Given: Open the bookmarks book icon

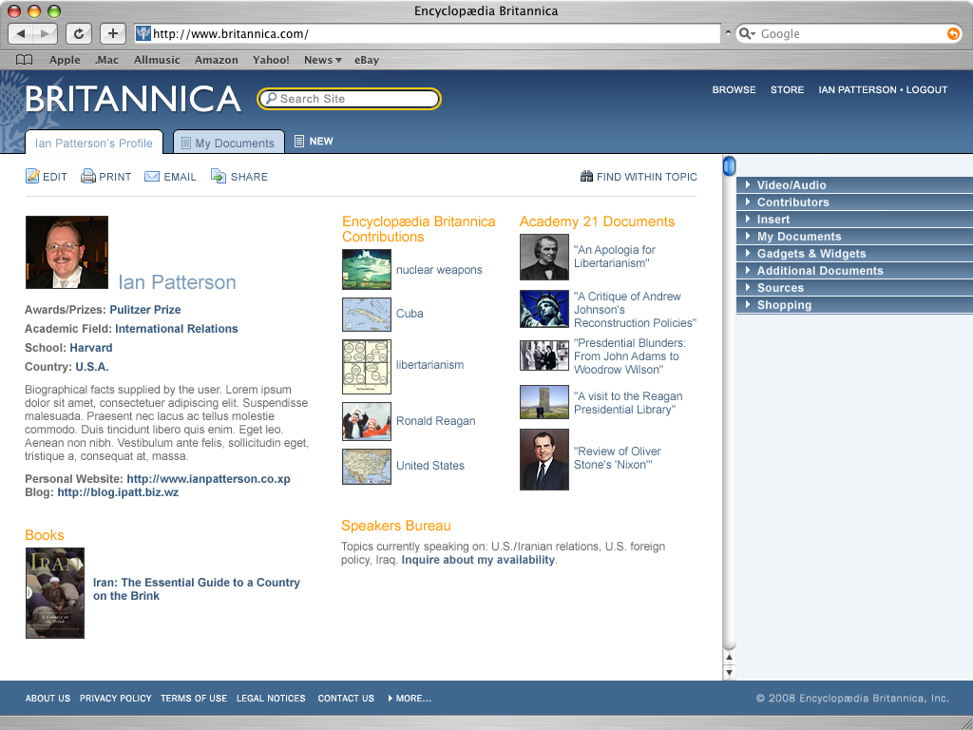Looking at the screenshot, I should point(24,60).
